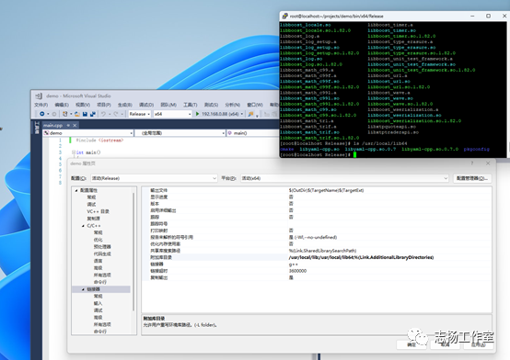The width and height of the screenshot is (510, 360).
Task: Select the 输出文件 property row
Action: 317,190
